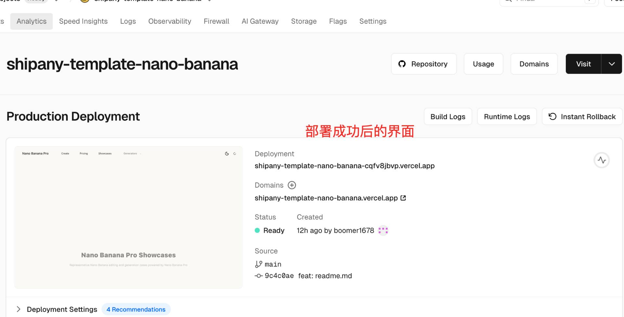Open the GitHub Repository button
This screenshot has width=624, height=317.
tap(423, 64)
